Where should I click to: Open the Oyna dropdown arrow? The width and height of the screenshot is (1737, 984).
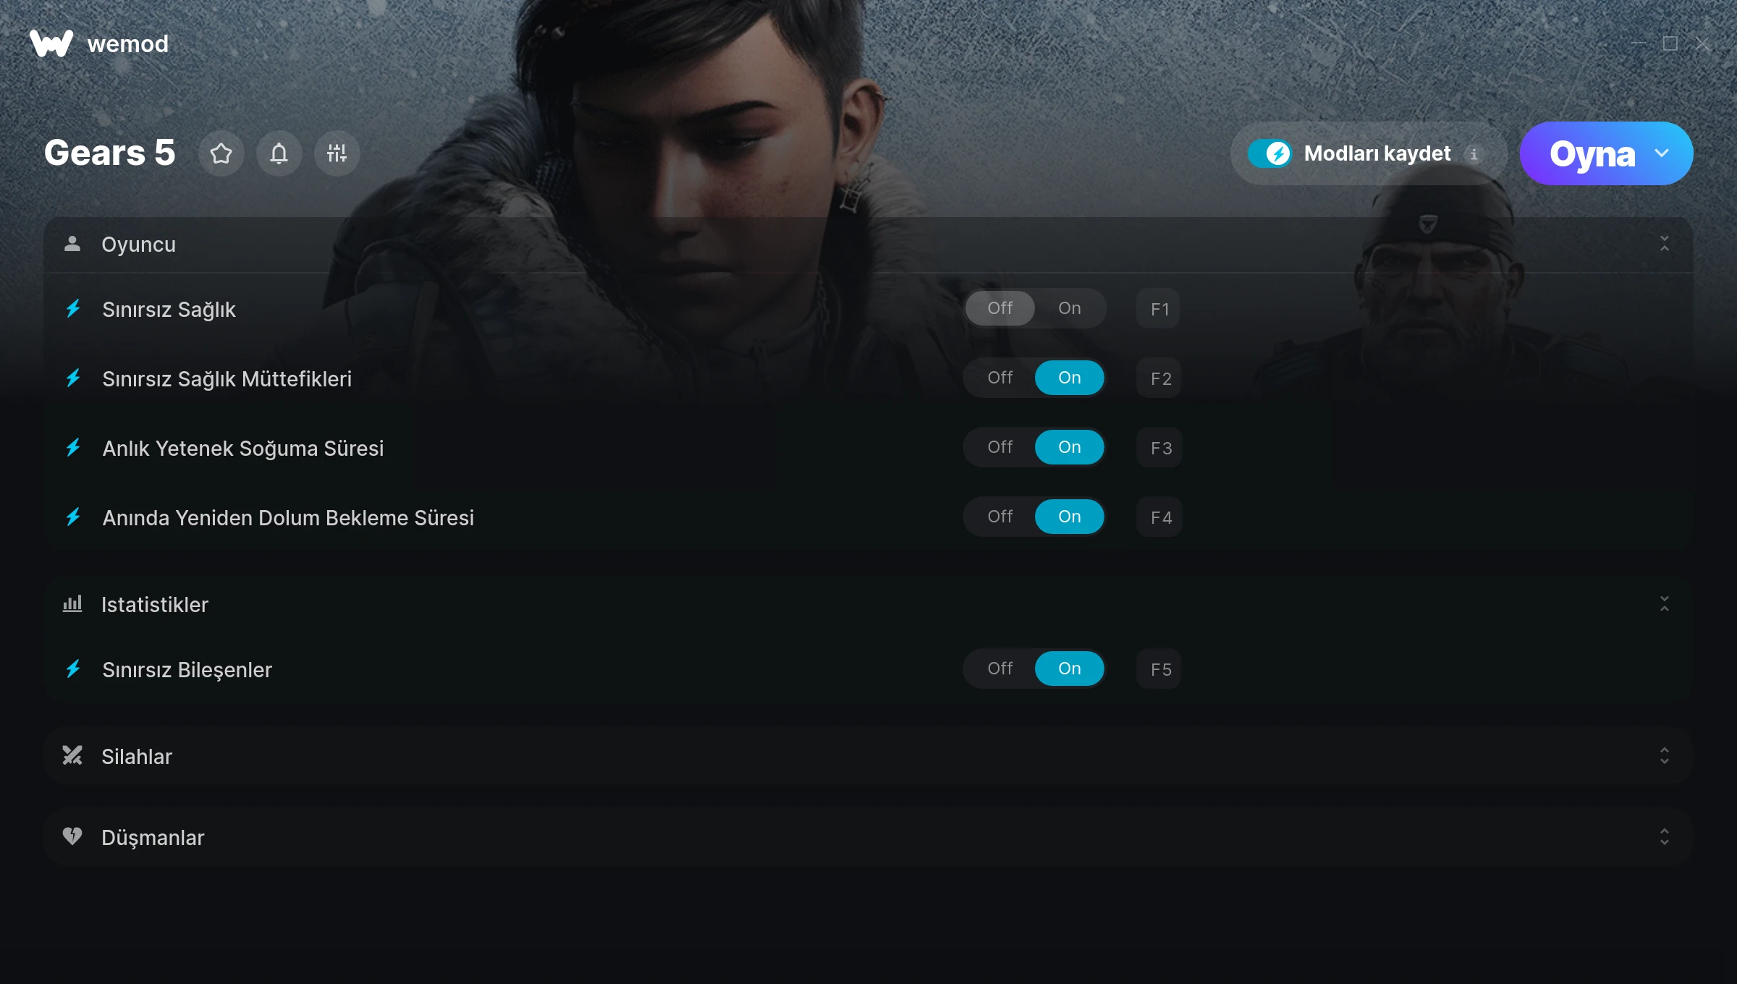[x=1662, y=153]
